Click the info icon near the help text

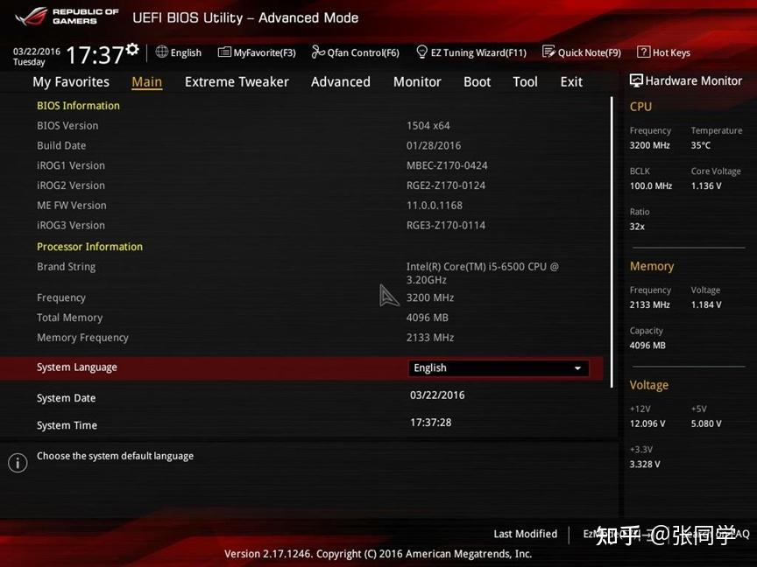click(18, 462)
